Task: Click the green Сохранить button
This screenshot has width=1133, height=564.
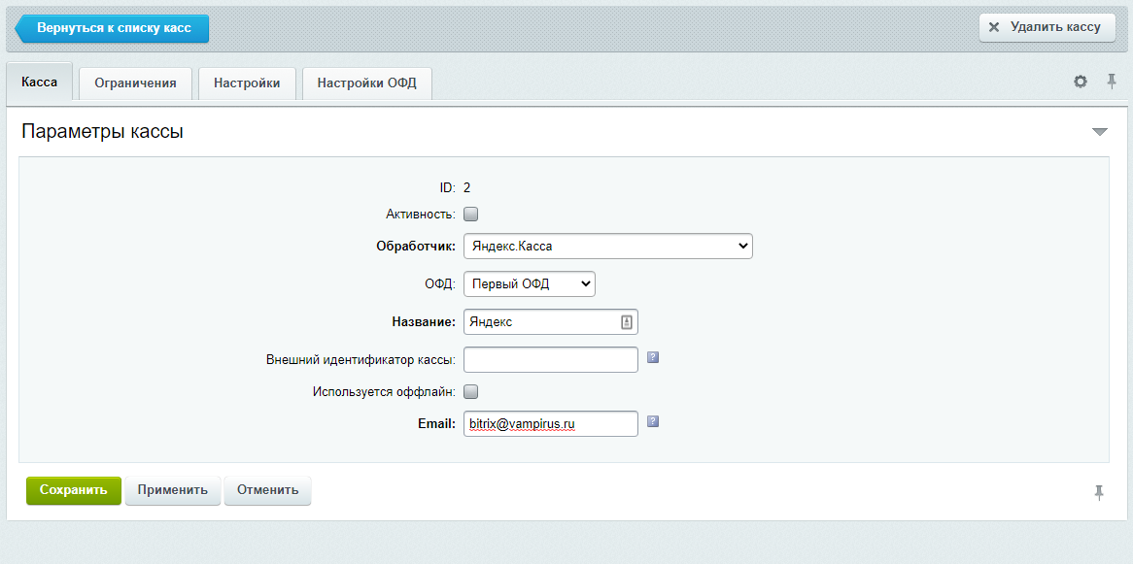Action: tap(74, 490)
